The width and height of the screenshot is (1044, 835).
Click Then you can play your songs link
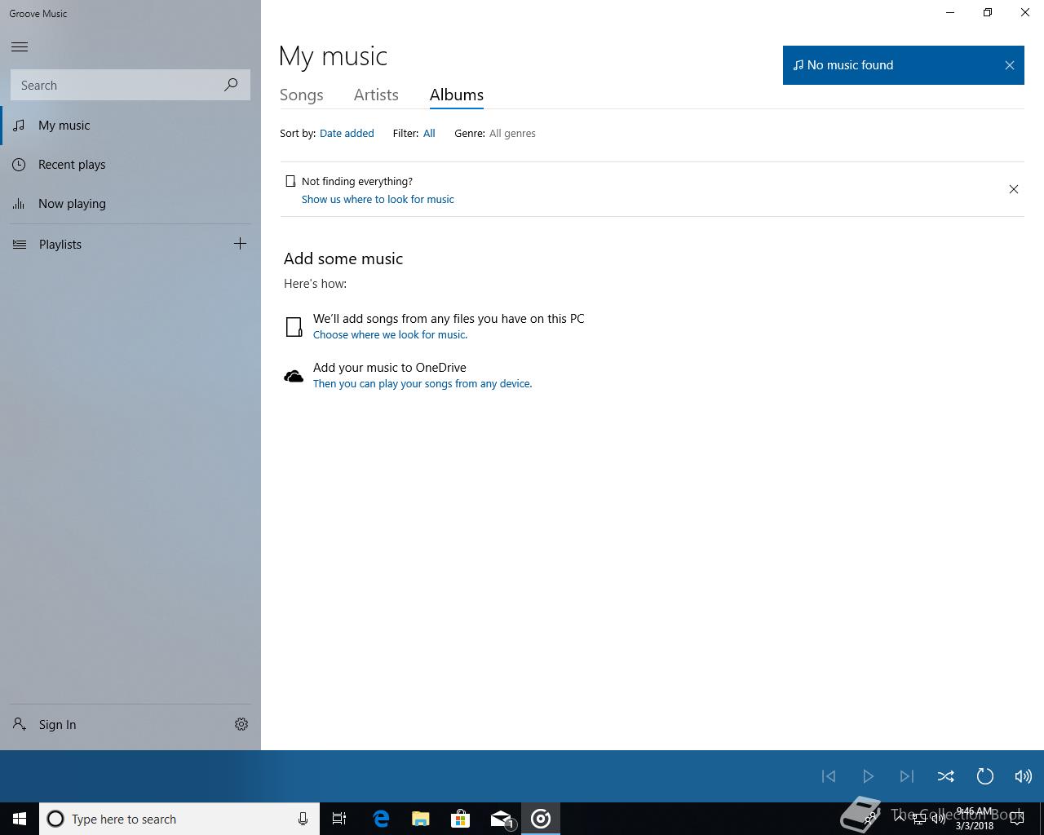point(422,383)
